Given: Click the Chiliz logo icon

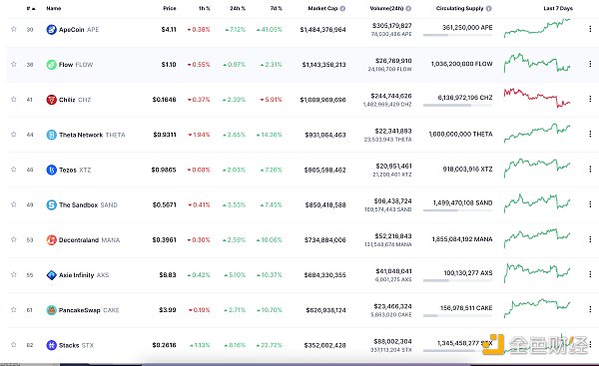Looking at the screenshot, I should point(51,100).
